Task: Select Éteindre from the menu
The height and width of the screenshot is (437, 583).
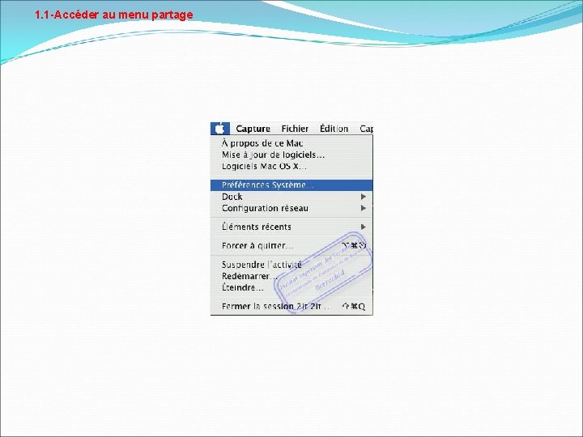Action: pyautogui.click(x=291, y=287)
